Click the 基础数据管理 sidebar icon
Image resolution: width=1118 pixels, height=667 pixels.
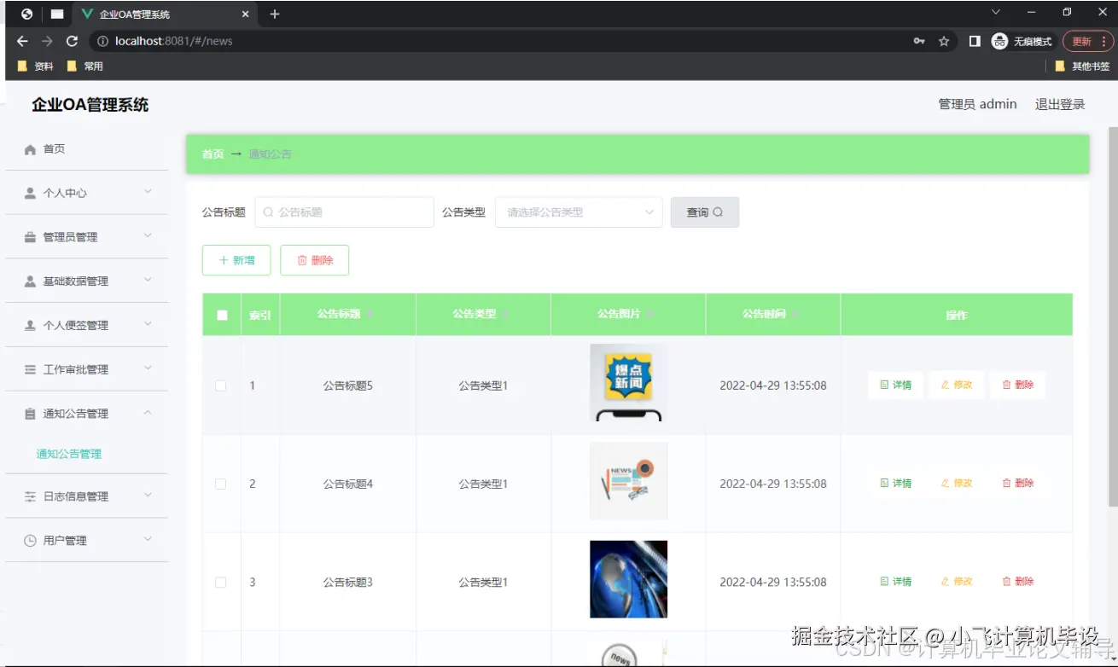(30, 281)
